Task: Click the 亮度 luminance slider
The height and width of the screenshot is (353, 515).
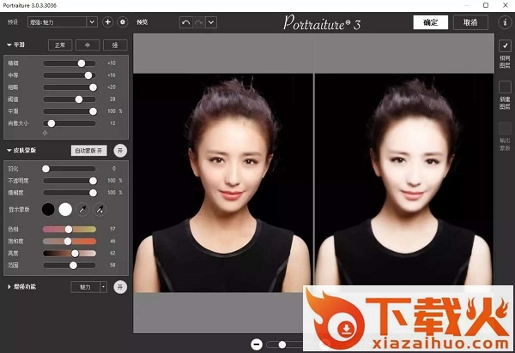Action: click(x=70, y=254)
